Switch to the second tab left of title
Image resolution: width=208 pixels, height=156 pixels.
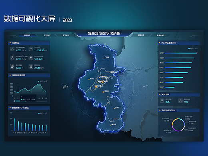click(47, 35)
